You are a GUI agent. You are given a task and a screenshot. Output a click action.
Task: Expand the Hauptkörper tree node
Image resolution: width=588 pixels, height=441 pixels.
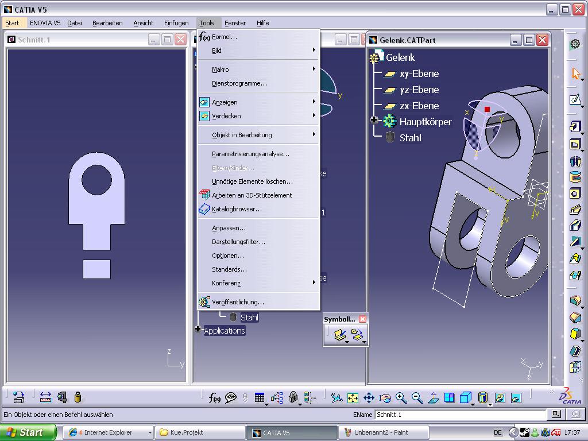(374, 120)
